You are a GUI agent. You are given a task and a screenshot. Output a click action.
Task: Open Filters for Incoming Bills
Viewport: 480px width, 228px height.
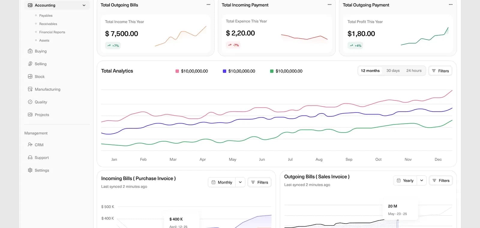click(259, 182)
